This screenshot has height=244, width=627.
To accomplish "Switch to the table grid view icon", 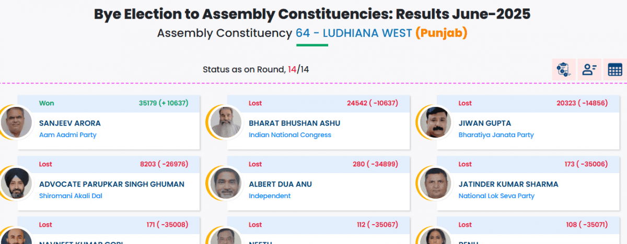I will 615,69.
